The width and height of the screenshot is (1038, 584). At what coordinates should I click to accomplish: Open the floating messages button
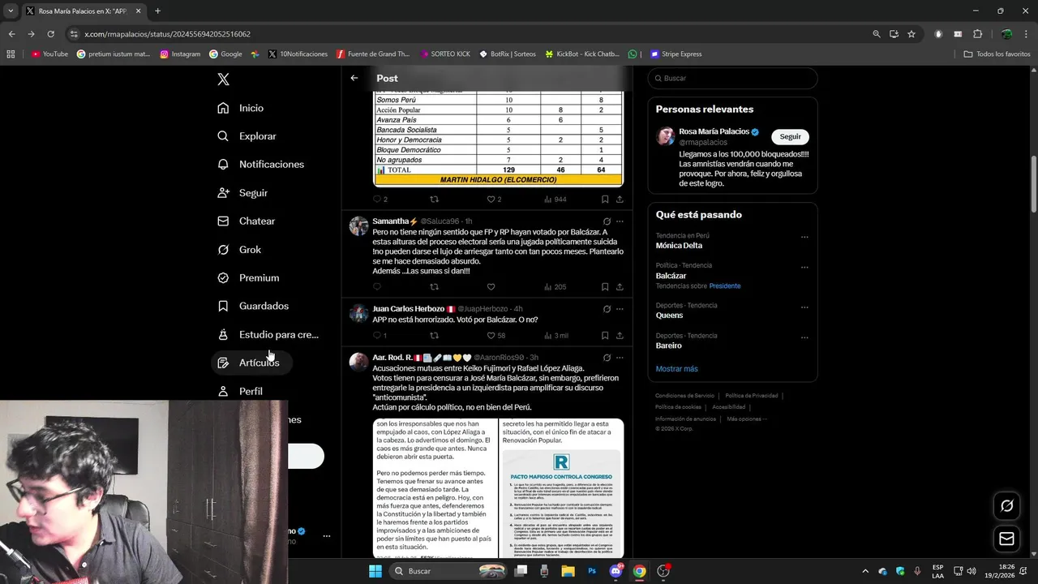[x=1006, y=539]
